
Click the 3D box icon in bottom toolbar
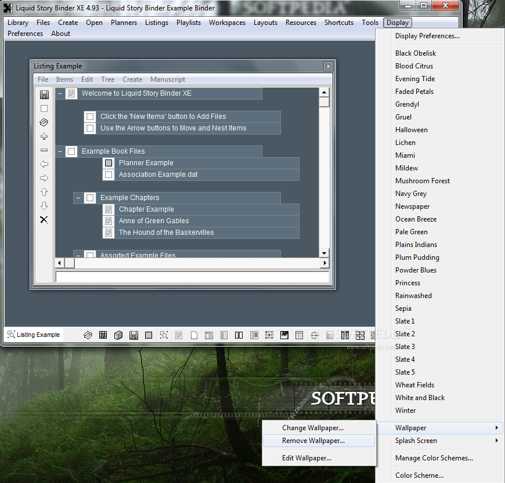point(118,335)
